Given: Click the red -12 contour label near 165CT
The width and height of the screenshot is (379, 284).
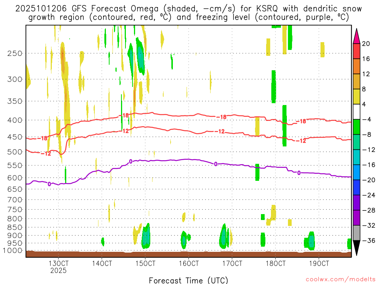Looking at the screenshot, I should point(219,131).
